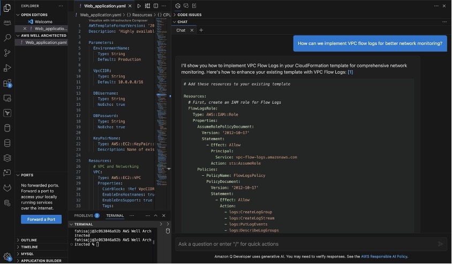Click 'logs:CreateLogGroup' in the chat code block
The height and width of the screenshot is (264, 452).
tap(251, 212)
